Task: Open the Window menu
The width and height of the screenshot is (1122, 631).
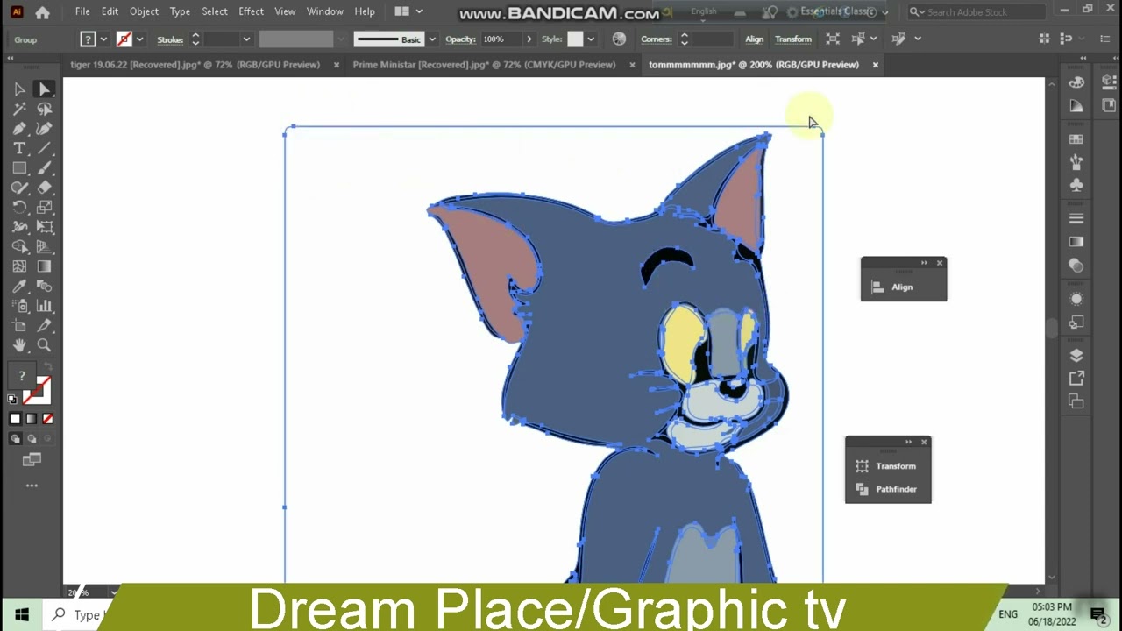Action: click(324, 11)
